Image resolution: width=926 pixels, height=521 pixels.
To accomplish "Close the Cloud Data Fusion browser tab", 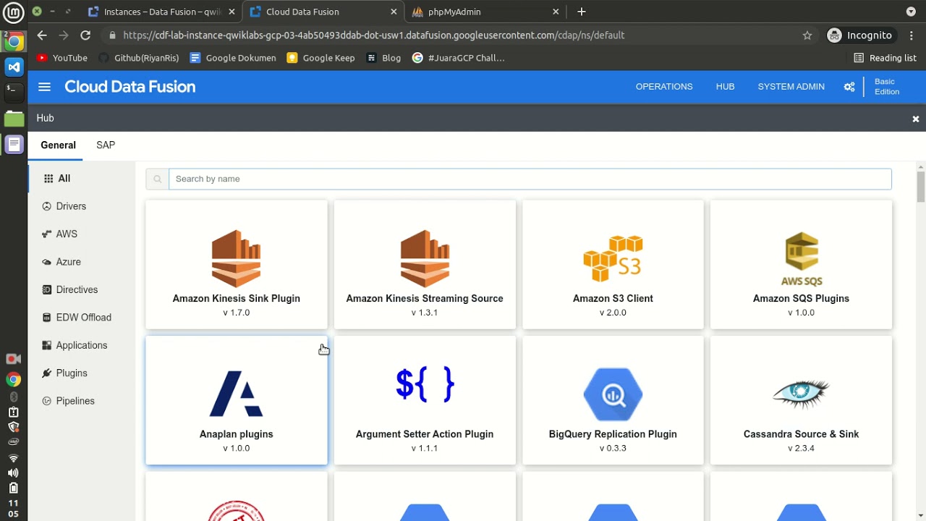I will pyautogui.click(x=394, y=12).
